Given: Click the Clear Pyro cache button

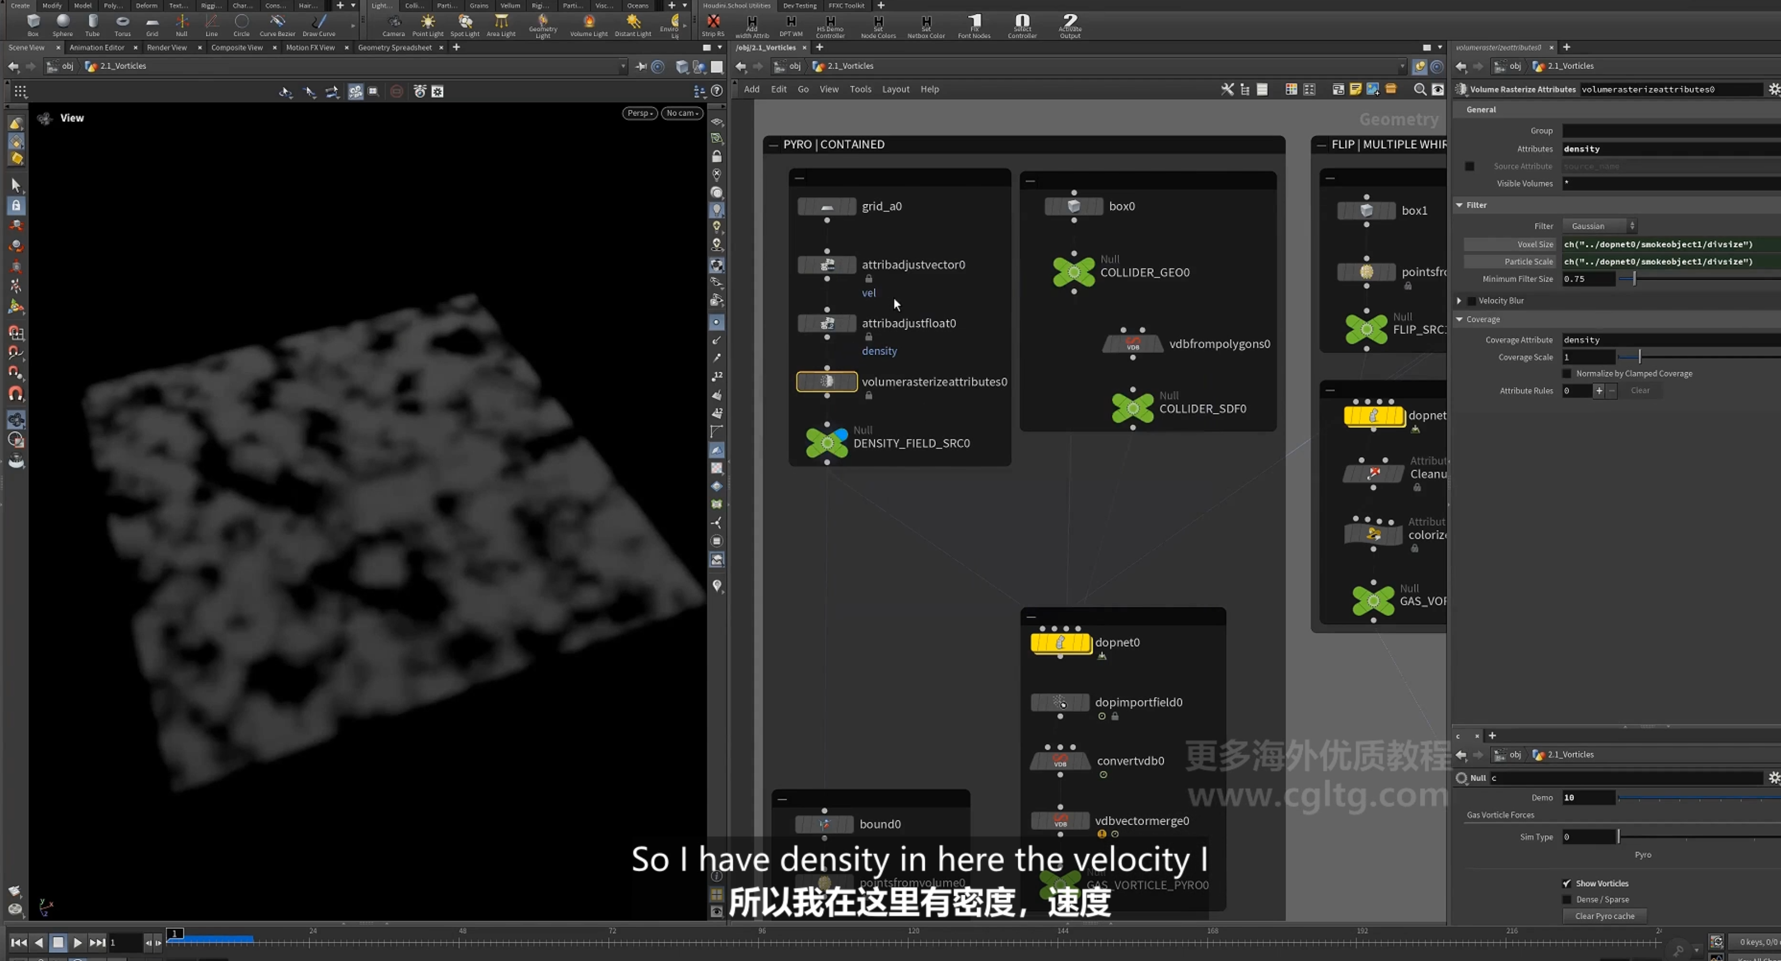Looking at the screenshot, I should pyautogui.click(x=1604, y=916).
